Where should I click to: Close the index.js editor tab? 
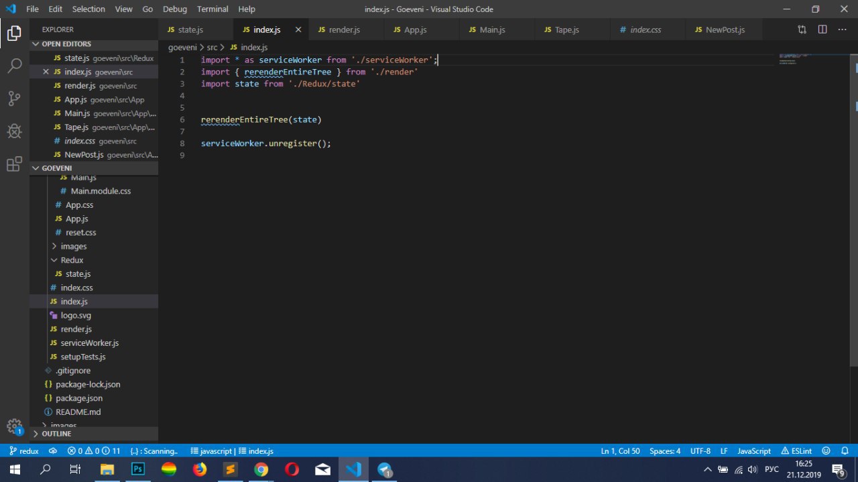click(x=298, y=30)
